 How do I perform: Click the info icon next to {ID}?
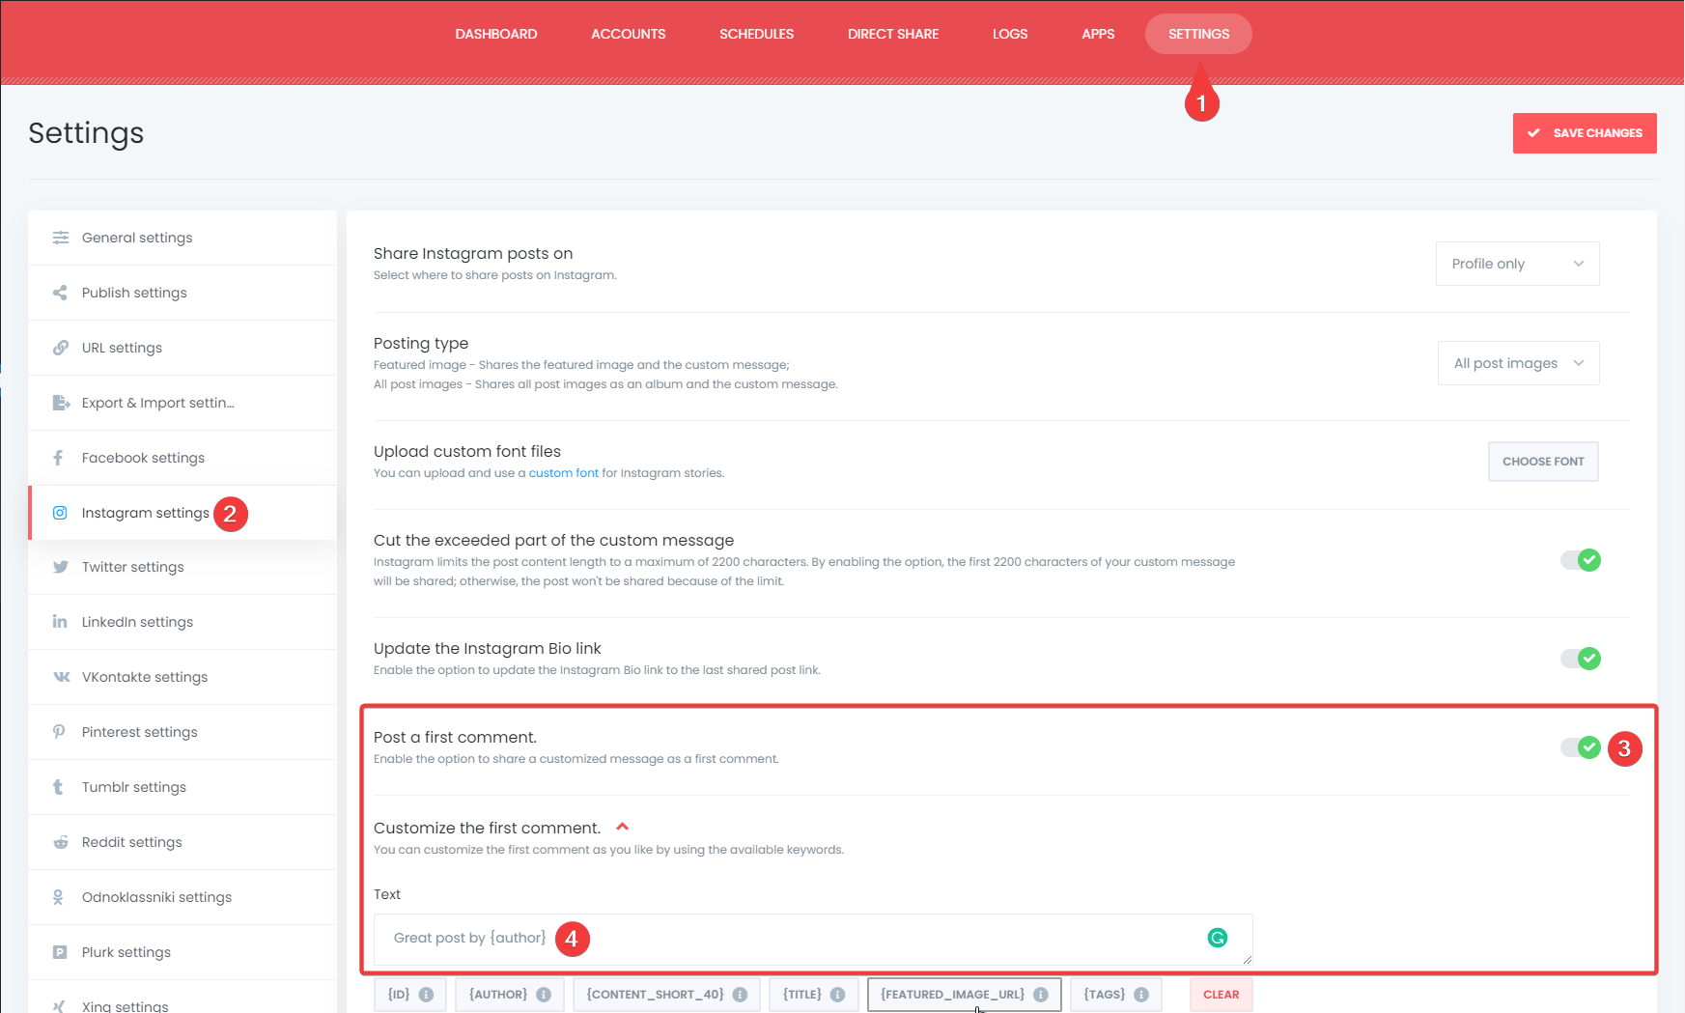(x=426, y=995)
